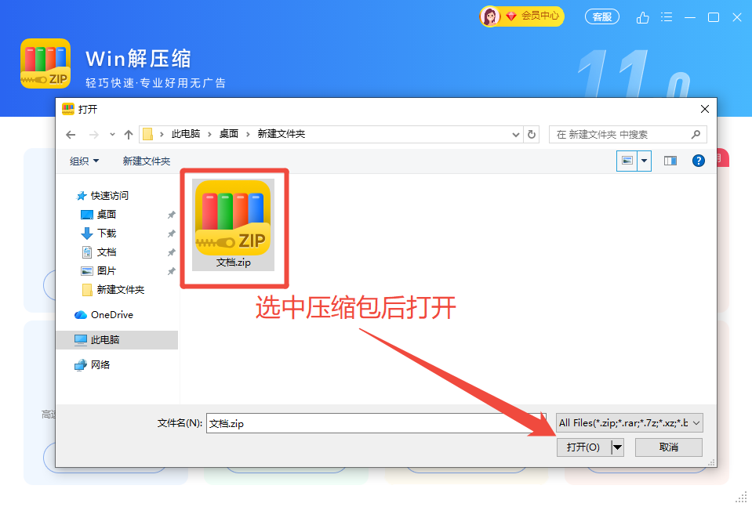Open the hamburger menu list icon
This screenshot has width=752, height=507.
pos(667,17)
